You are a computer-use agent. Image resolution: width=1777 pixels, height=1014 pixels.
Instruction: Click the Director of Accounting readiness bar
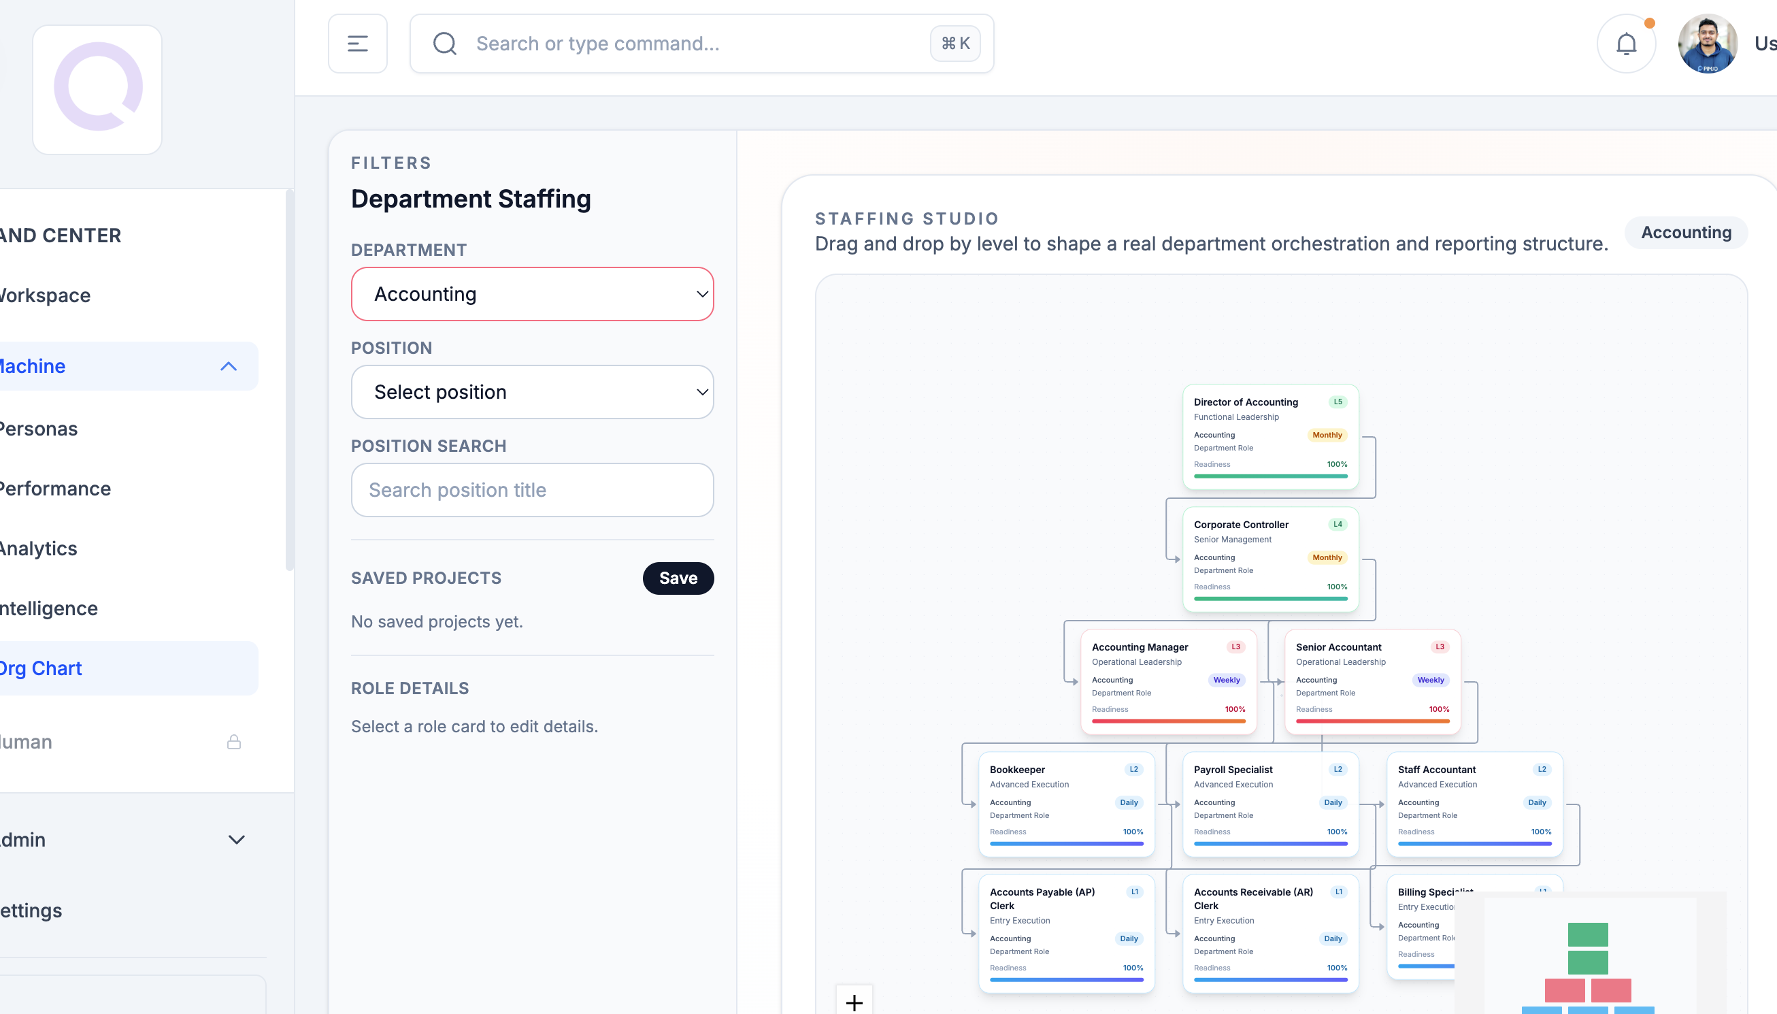point(1269,476)
